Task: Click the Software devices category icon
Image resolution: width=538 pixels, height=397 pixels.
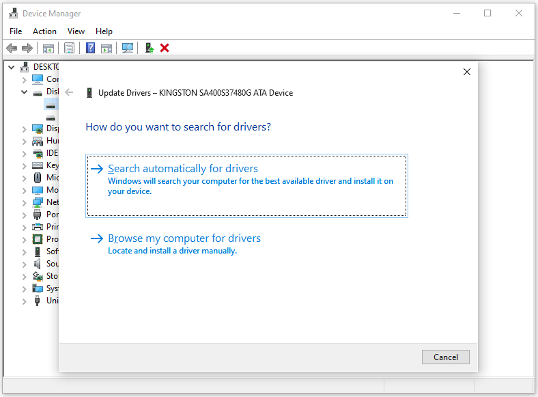Action: (38, 251)
